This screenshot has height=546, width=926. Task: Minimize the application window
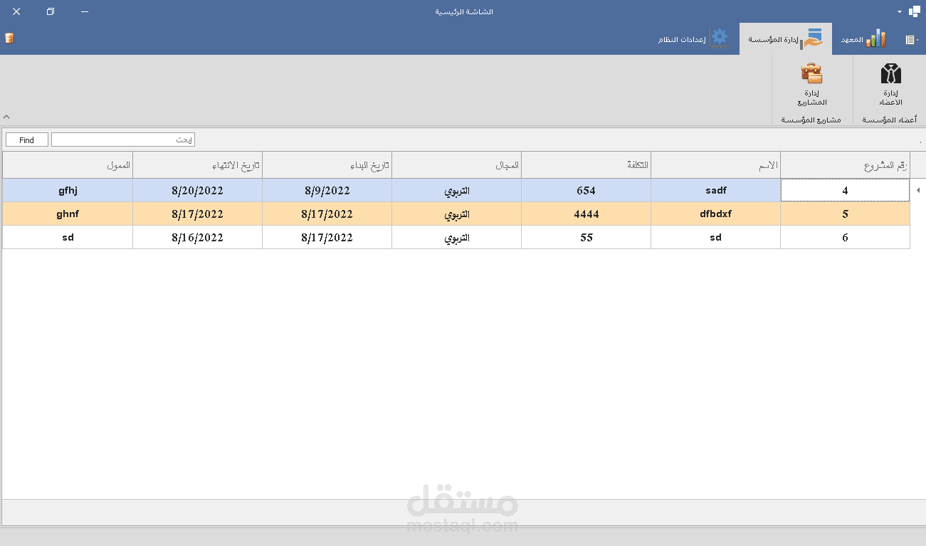pos(85,12)
